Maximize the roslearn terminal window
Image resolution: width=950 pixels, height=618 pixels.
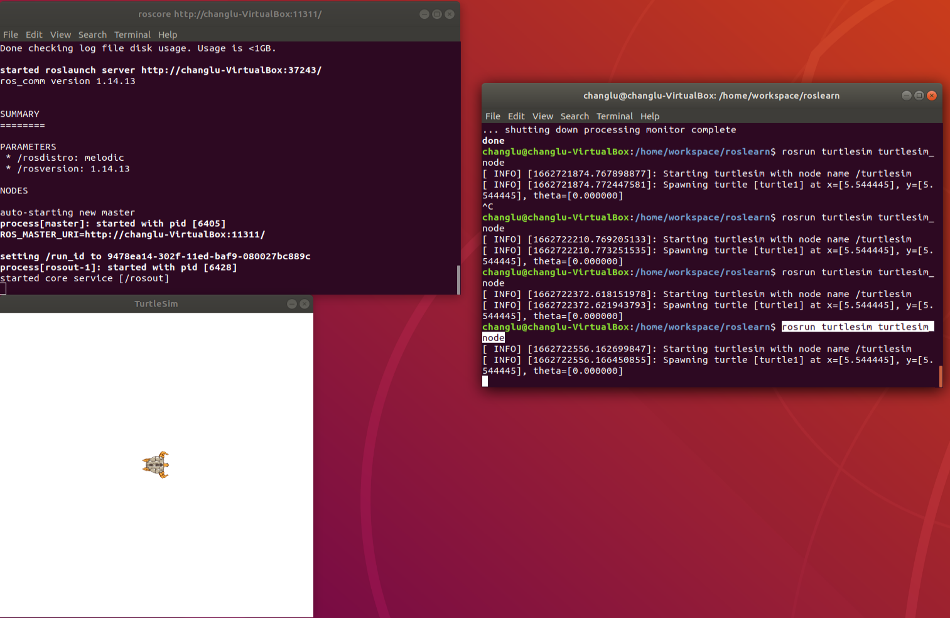(919, 95)
